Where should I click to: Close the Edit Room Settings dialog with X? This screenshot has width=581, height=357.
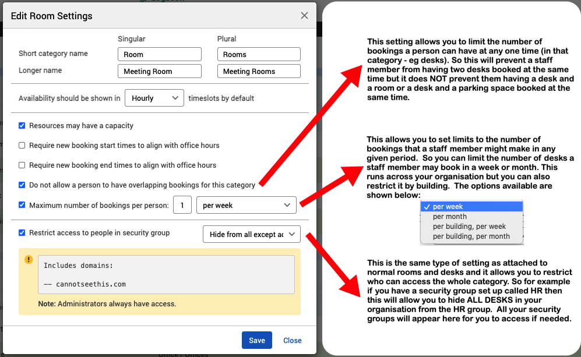(x=304, y=16)
